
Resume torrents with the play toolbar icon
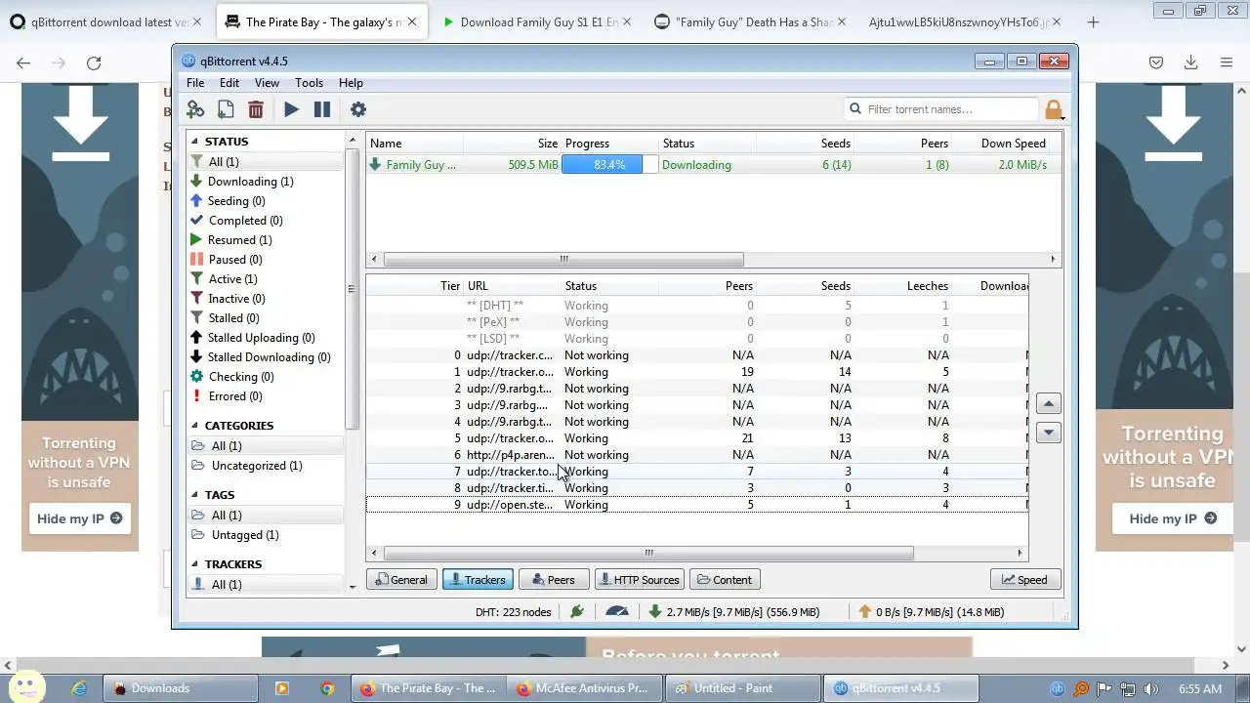(x=291, y=109)
